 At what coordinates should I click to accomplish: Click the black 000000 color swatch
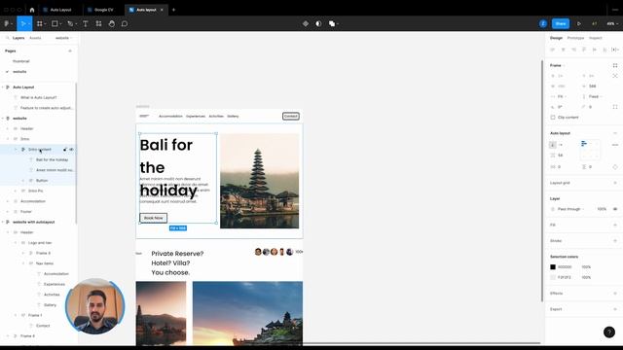[553, 267]
